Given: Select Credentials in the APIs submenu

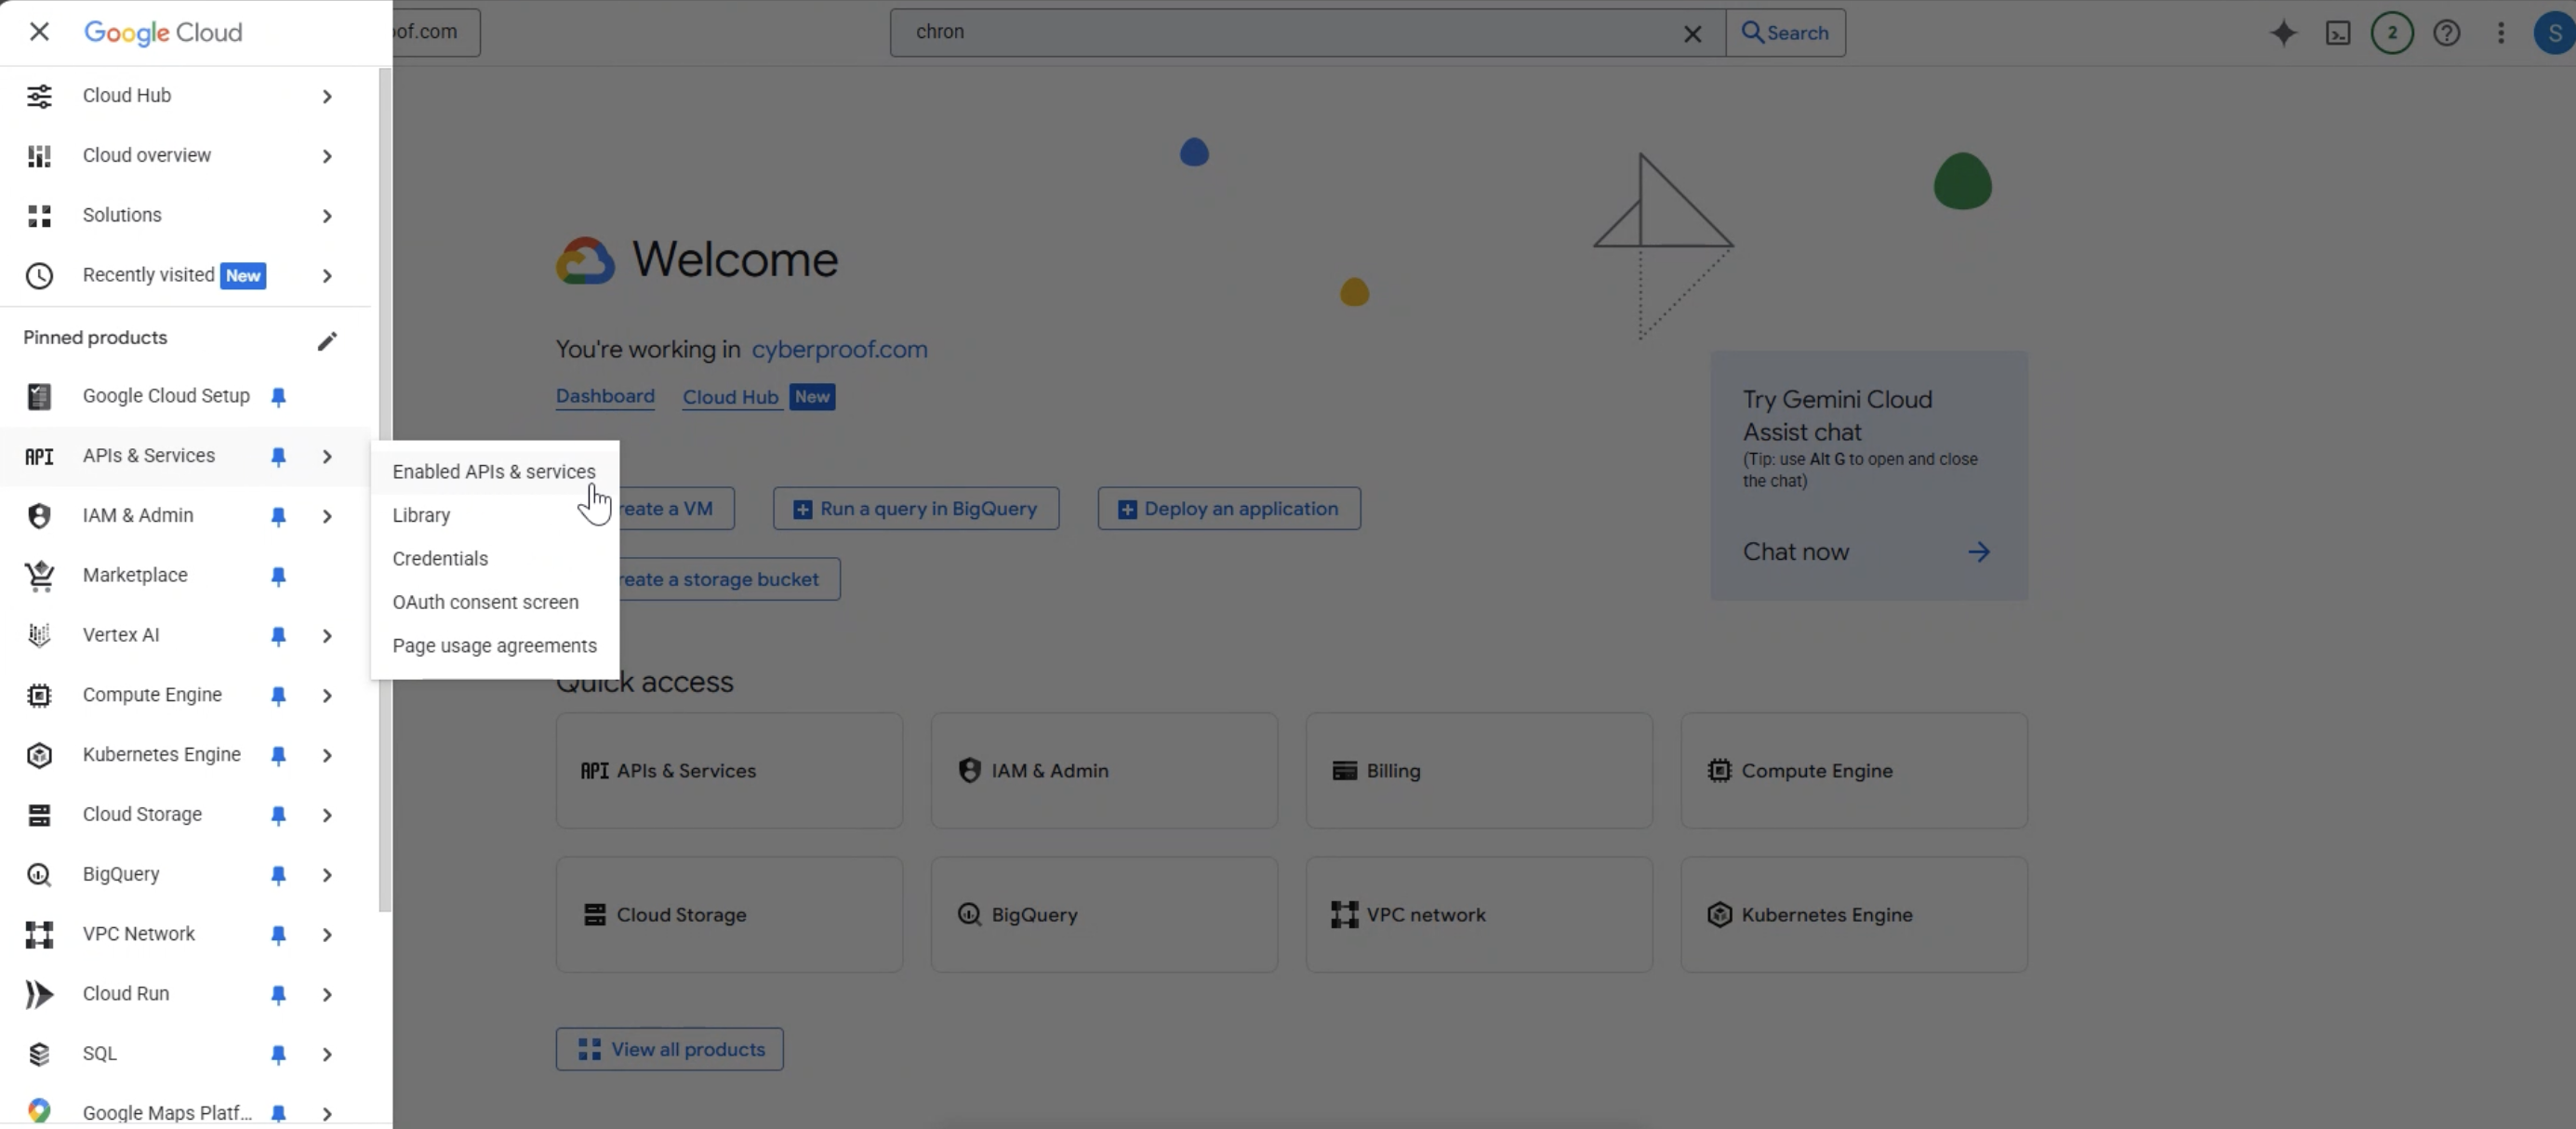Looking at the screenshot, I should tap(440, 559).
